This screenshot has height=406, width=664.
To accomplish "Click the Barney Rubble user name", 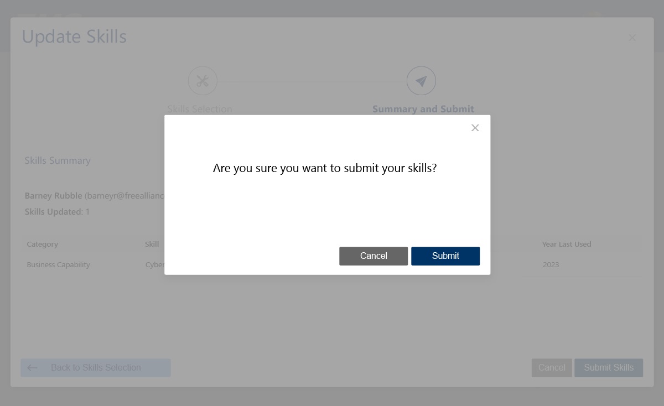I will click(53, 196).
